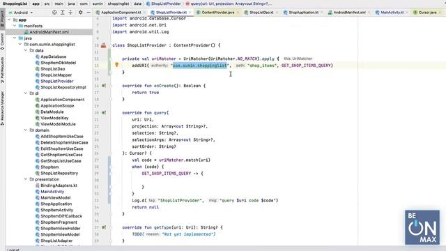446x251 pixels.
Task: Click highlighted authority string com.sumin.shoppinglist
Action: (x=200, y=66)
